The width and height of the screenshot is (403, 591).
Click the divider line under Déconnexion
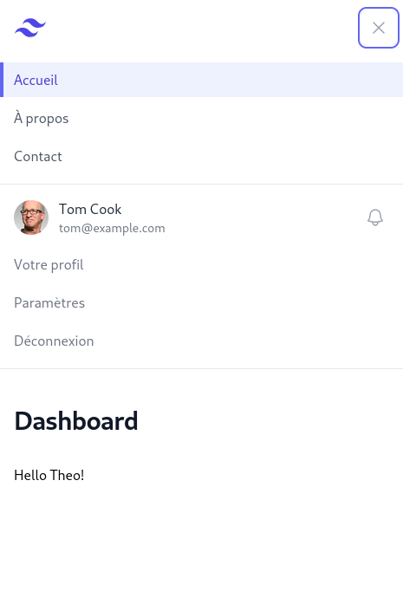201,368
